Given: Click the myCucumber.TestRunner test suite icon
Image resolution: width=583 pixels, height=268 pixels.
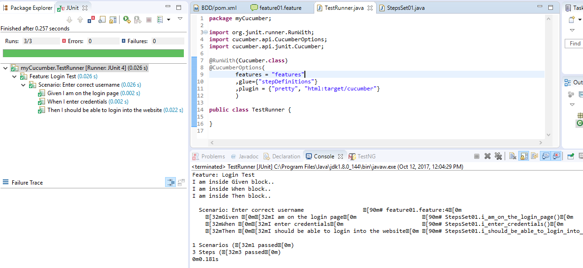Looking at the screenshot, I should 15,68.
